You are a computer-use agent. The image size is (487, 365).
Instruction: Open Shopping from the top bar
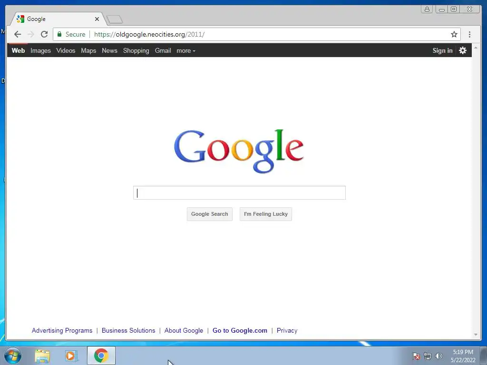pyautogui.click(x=136, y=50)
